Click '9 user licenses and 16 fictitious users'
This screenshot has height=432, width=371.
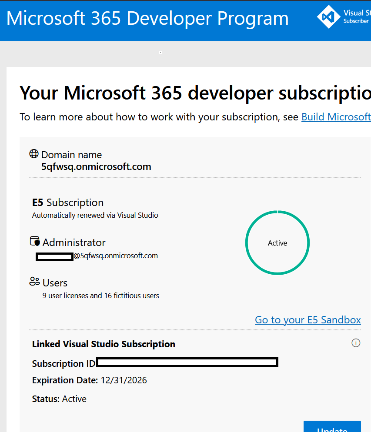click(100, 296)
